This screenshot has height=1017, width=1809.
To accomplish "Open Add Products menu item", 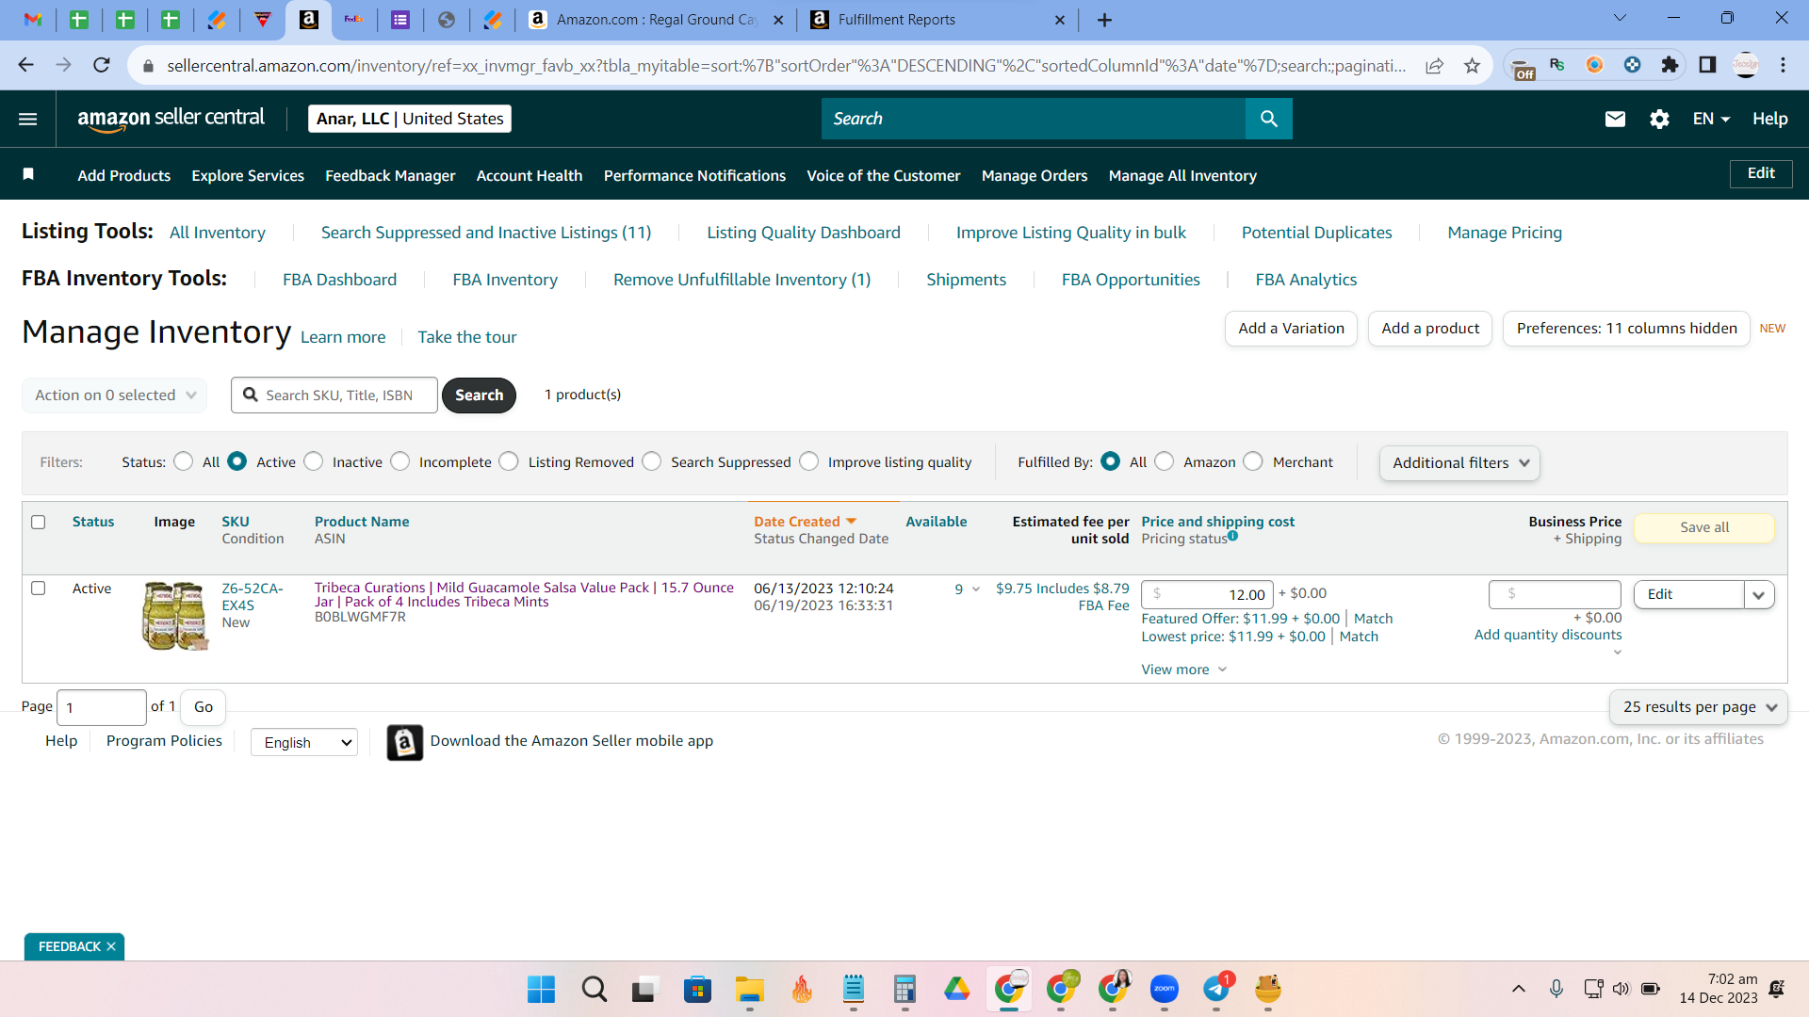I will [124, 175].
